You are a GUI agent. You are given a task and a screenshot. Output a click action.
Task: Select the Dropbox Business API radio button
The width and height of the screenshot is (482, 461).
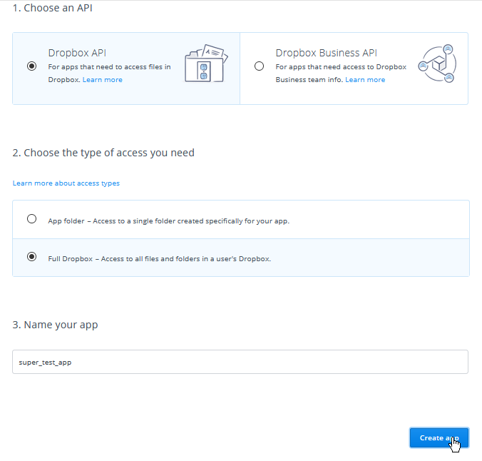(259, 66)
